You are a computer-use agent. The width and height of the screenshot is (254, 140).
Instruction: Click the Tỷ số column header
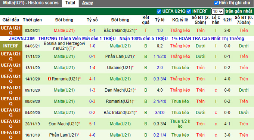tap(92, 20)
